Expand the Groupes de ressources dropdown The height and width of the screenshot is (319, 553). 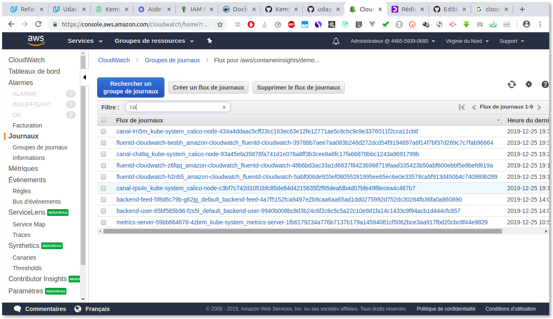[x=154, y=41]
